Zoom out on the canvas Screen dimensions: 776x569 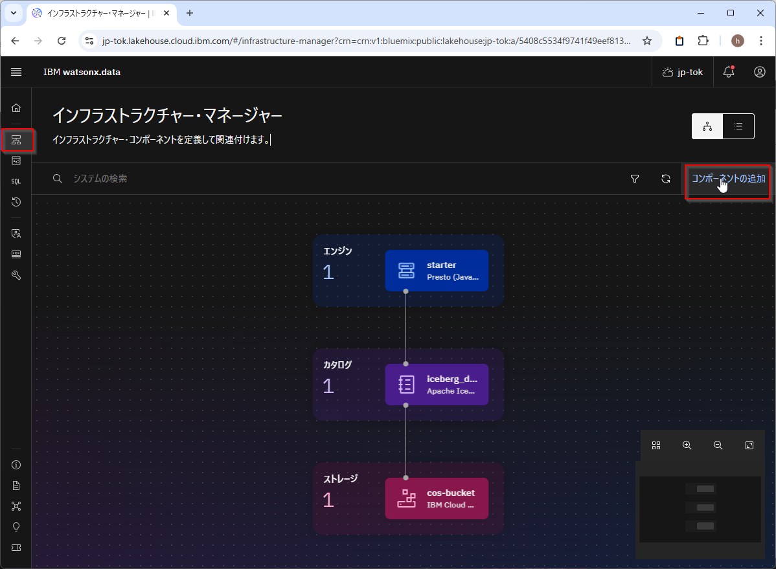[718, 445]
